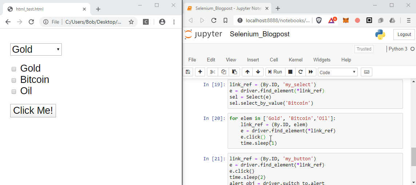Open the MetaMask fox extension icon
This screenshot has height=185, width=416.
(x=346, y=20)
